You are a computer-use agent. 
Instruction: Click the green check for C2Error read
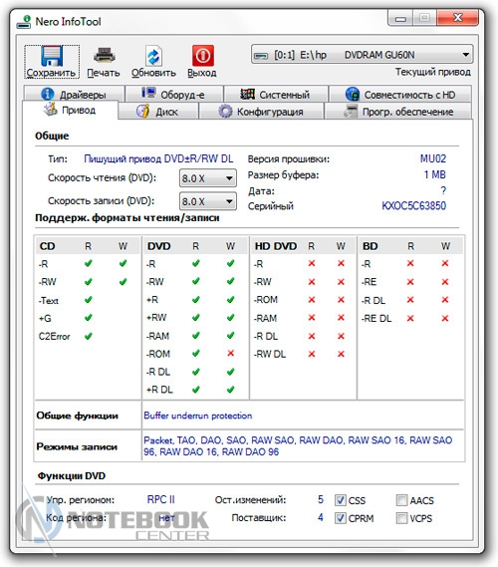click(x=89, y=336)
